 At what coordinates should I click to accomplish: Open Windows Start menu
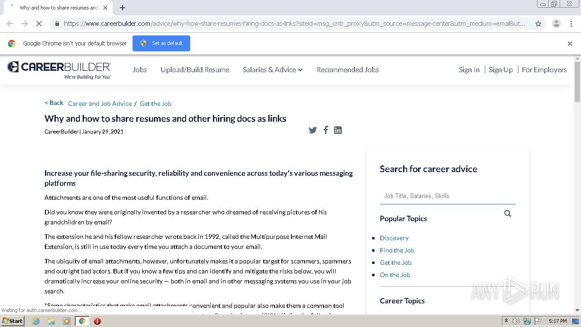click(x=13, y=321)
